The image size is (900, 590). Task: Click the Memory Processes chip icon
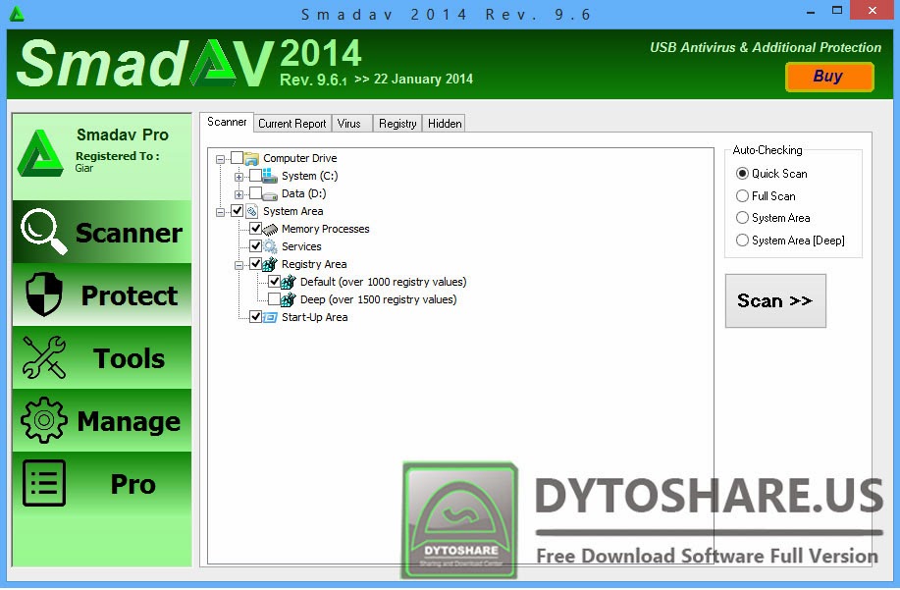[x=270, y=229]
